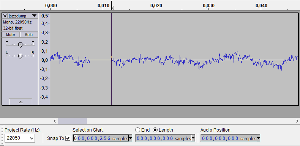Solo the jazzdump track
Image resolution: width=300 pixels, height=146 pixels.
(29, 35)
